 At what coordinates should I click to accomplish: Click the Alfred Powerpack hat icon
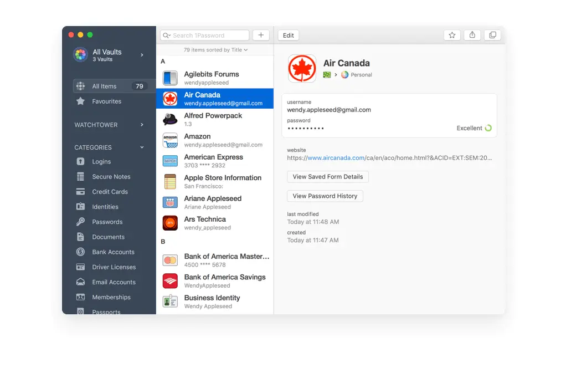(170, 119)
